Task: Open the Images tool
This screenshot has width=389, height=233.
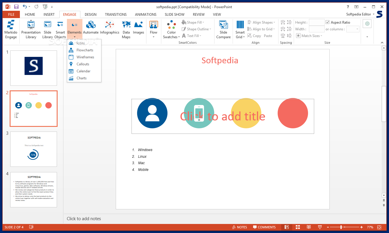Action: point(139,28)
